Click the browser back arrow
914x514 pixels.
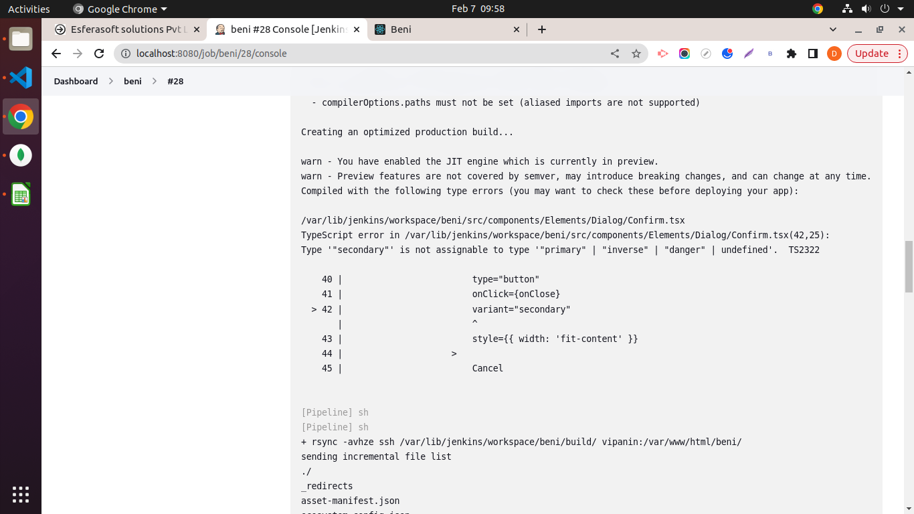click(56, 54)
